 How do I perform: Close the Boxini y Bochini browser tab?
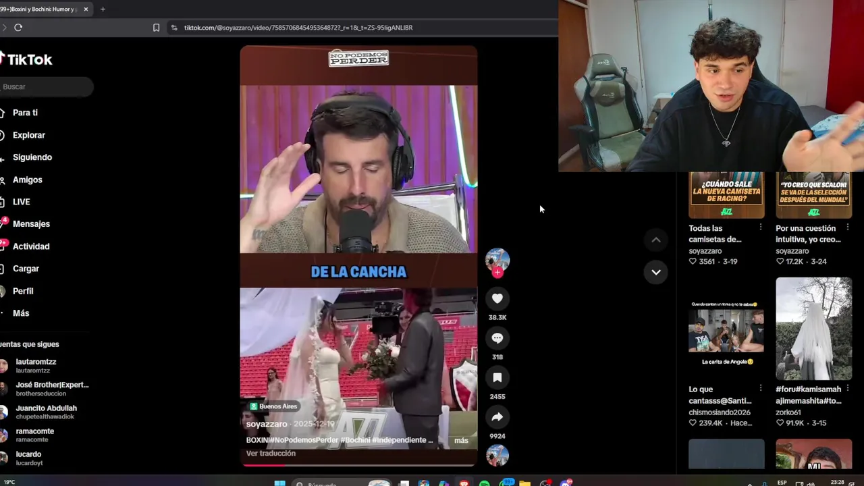click(86, 9)
